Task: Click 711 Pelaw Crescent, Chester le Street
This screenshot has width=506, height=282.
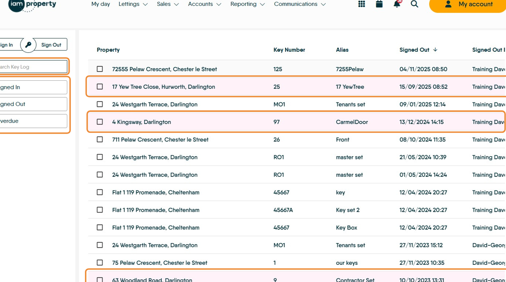Action: click(x=160, y=139)
